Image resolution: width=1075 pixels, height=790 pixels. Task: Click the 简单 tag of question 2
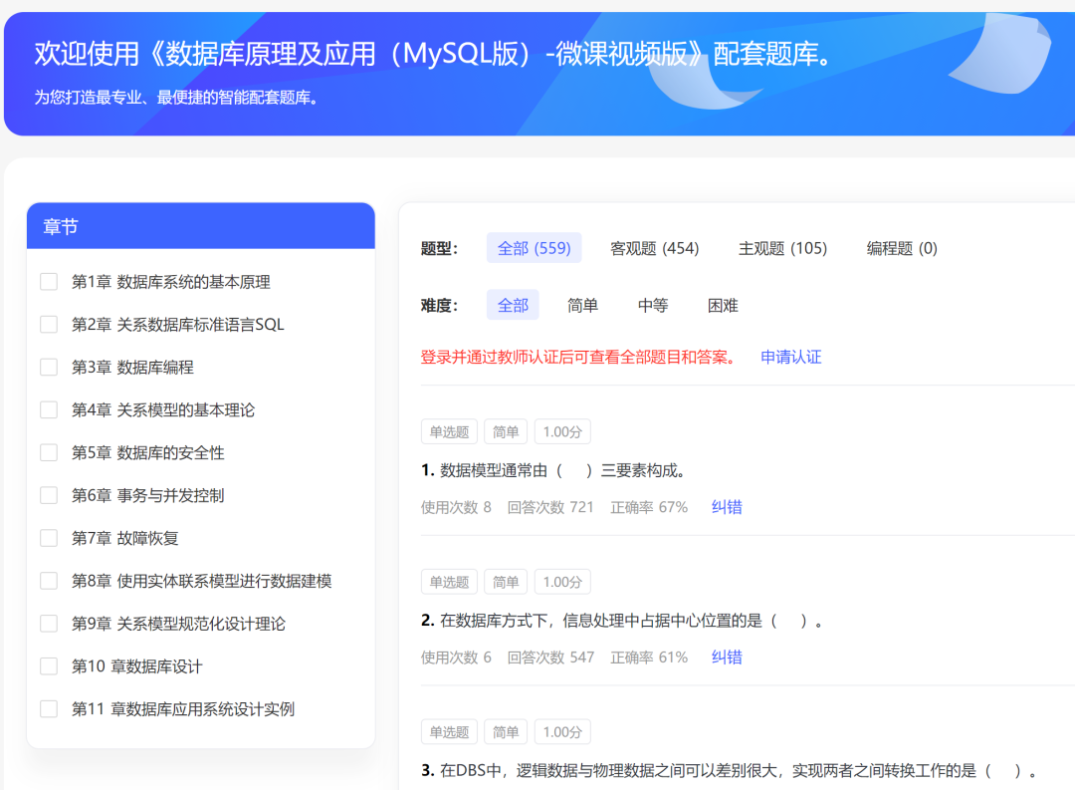506,582
